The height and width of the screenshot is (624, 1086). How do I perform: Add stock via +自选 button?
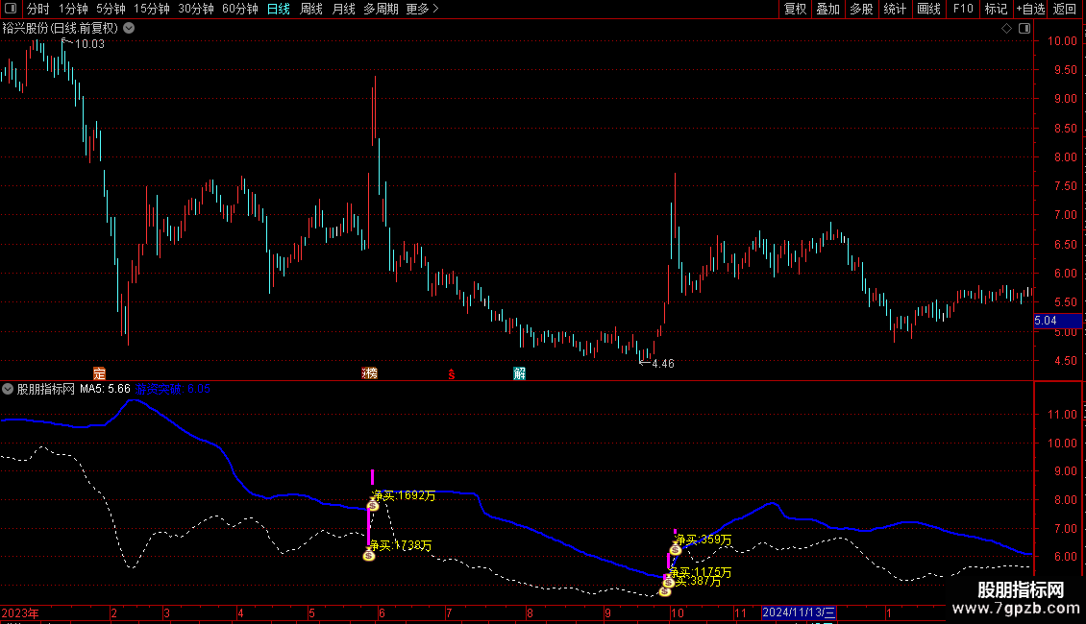[1030, 9]
